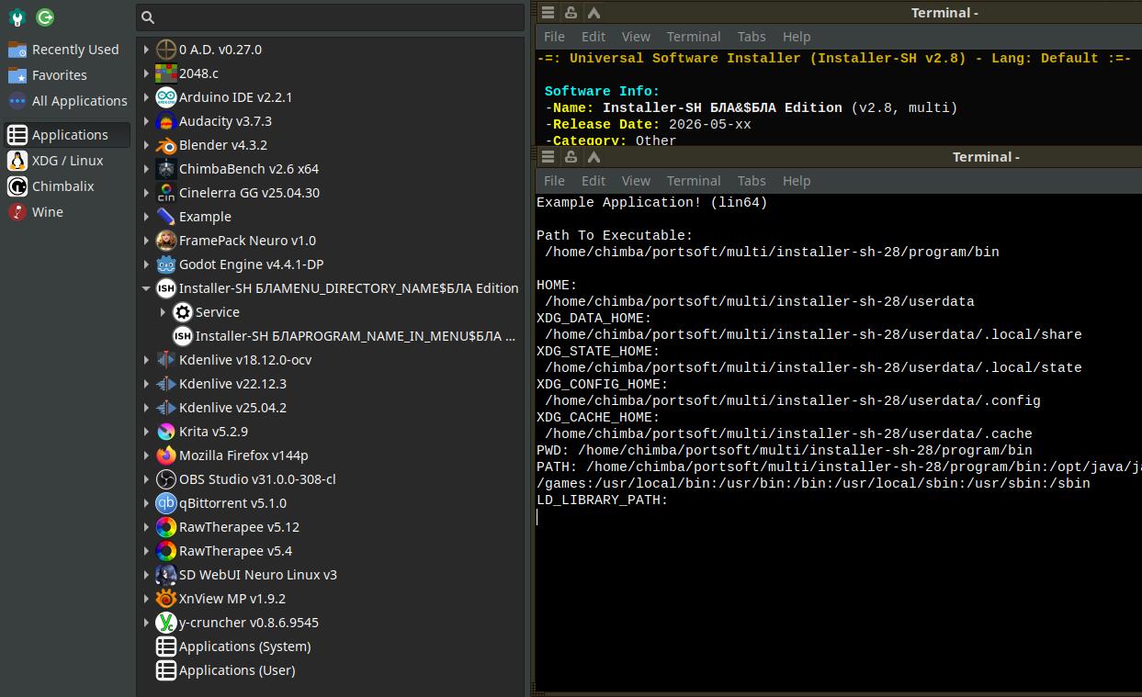Screen dimensions: 1142x697
Task: Click the green refresh icon in the top left
Action: [x=45, y=17]
